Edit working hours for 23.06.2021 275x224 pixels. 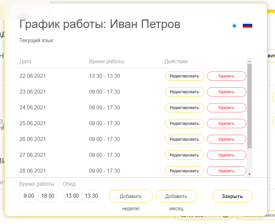pos(184,92)
